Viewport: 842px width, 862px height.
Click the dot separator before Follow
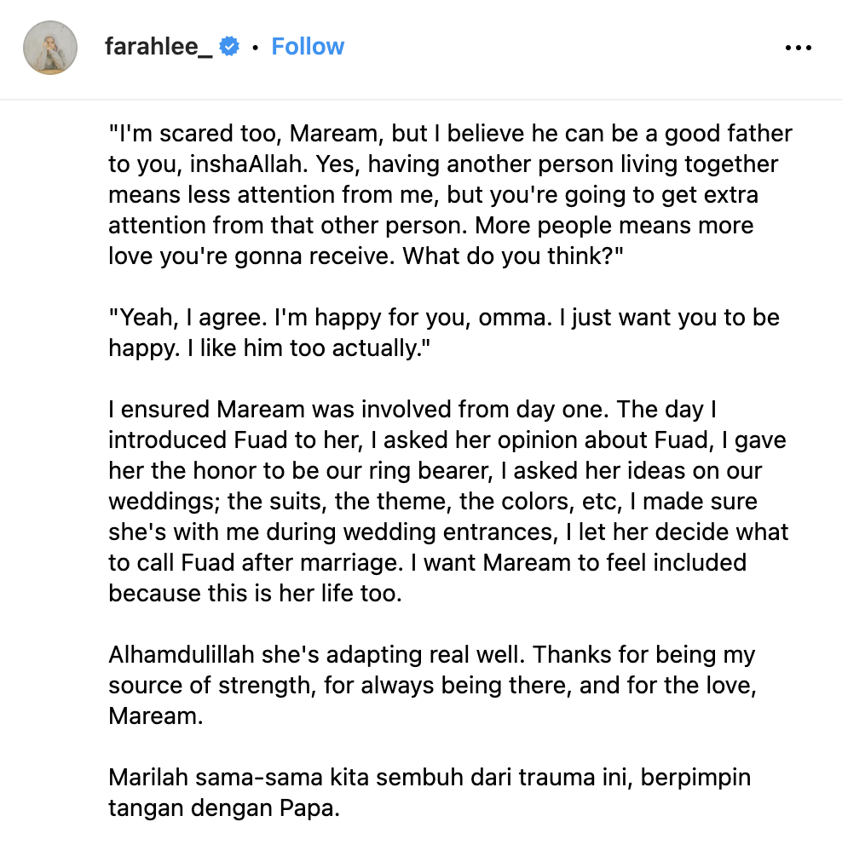tap(255, 48)
